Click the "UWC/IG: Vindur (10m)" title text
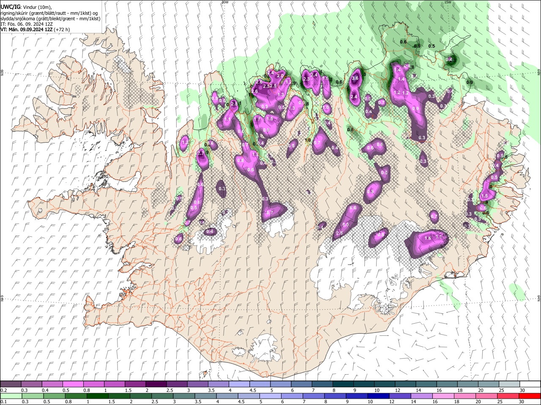 click(26, 6)
